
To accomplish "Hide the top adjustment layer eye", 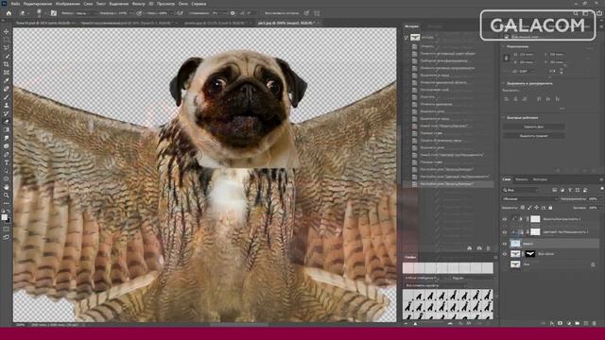I will pos(505,219).
